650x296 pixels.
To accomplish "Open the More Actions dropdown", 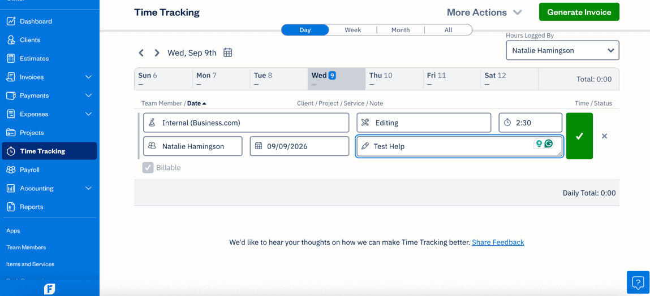I will 484,12.
